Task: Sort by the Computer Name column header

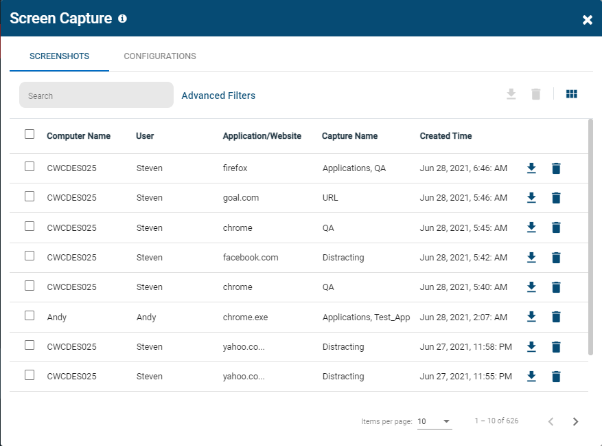Action: coord(79,135)
